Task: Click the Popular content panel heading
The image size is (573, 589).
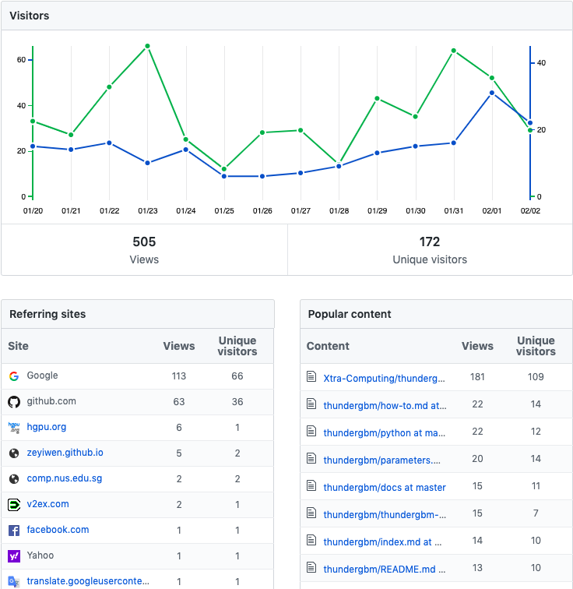Action: tap(350, 314)
